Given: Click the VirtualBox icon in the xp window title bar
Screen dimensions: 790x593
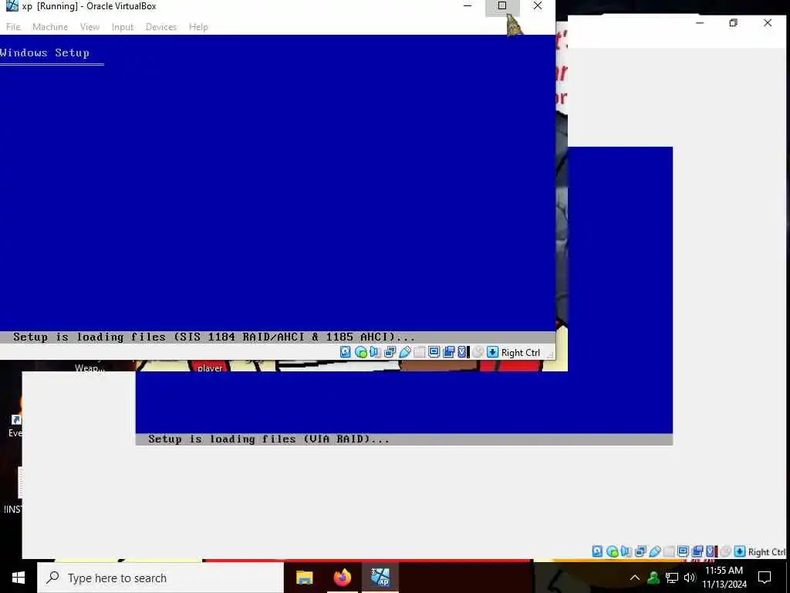Looking at the screenshot, I should (12, 6).
